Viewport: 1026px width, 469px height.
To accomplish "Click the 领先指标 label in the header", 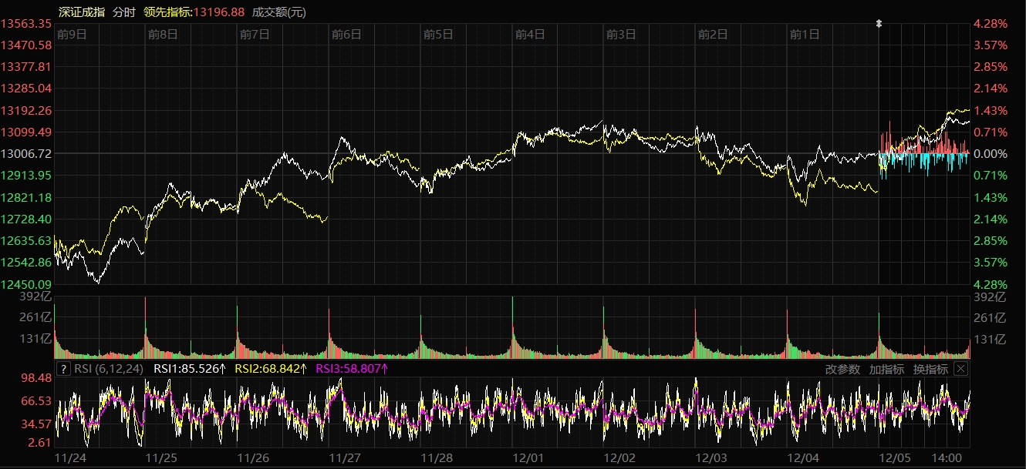I will pos(167,12).
